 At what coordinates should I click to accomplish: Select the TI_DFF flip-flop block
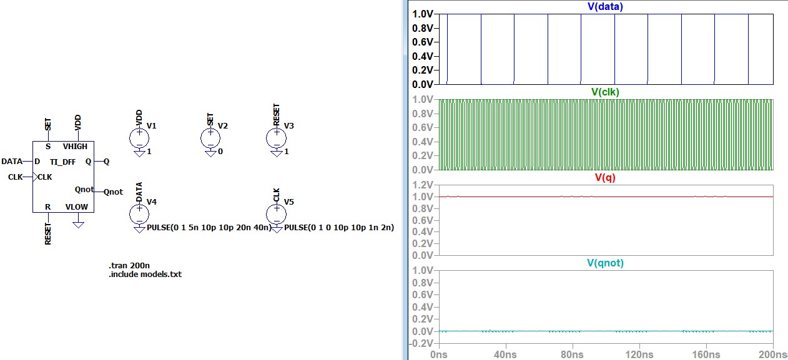pyautogui.click(x=62, y=177)
